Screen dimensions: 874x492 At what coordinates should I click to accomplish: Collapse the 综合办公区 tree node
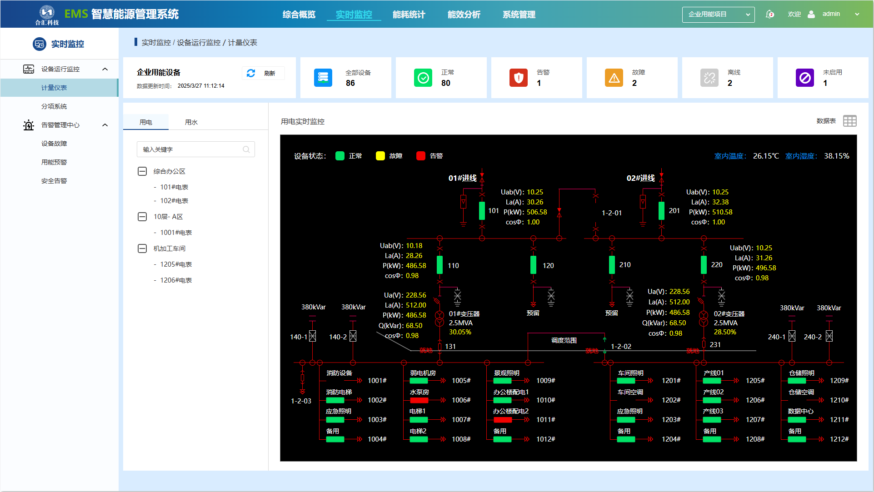coord(142,171)
